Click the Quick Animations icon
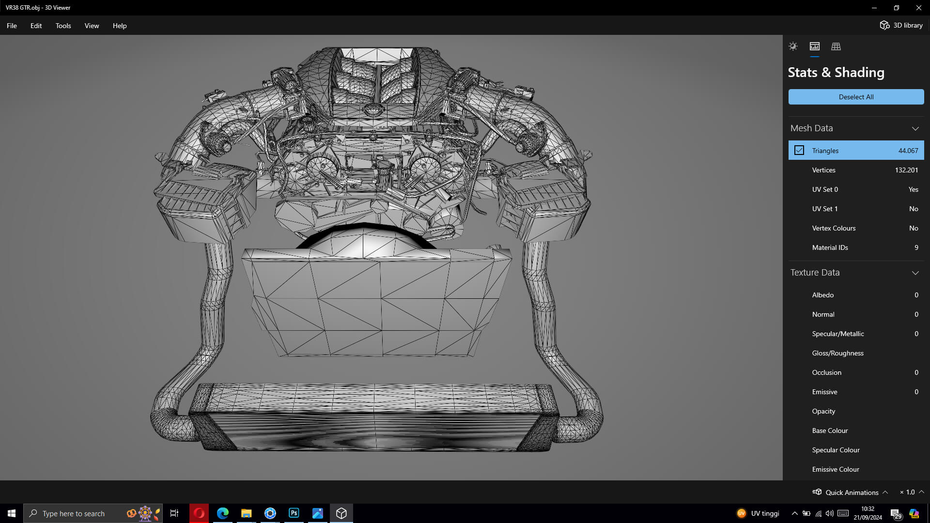The image size is (930, 523). click(818, 492)
